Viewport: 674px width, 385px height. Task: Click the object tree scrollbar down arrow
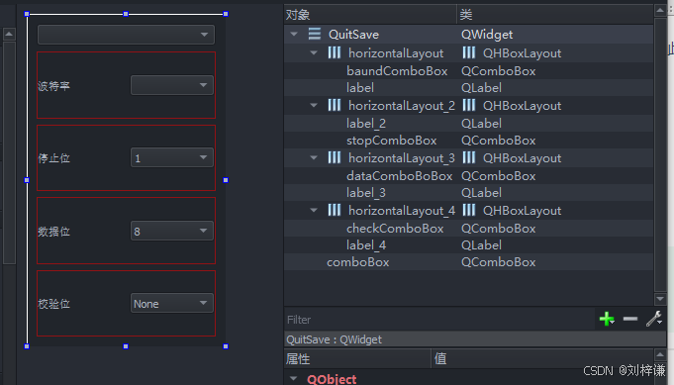coord(660,298)
